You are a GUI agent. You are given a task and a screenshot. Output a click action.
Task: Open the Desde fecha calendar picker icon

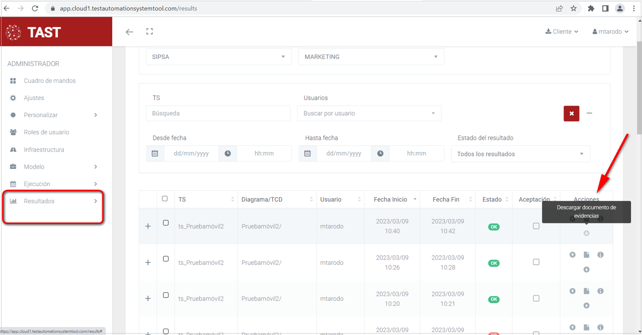pyautogui.click(x=155, y=154)
